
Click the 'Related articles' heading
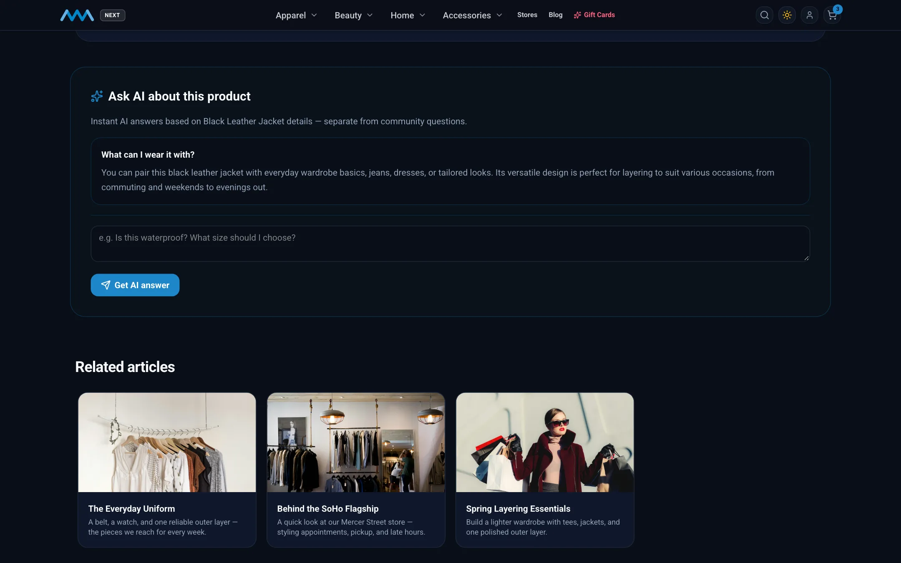(125, 367)
